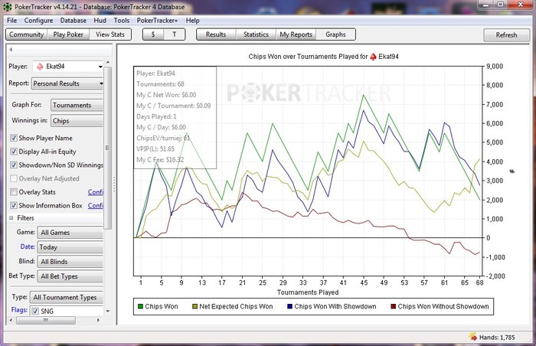Image resolution: width=536 pixels, height=346 pixels.
Task: Collapse the Filters section
Action: click(11, 218)
